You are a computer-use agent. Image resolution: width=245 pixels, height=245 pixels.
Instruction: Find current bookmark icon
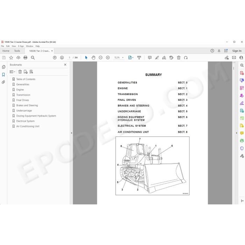pos(31,72)
